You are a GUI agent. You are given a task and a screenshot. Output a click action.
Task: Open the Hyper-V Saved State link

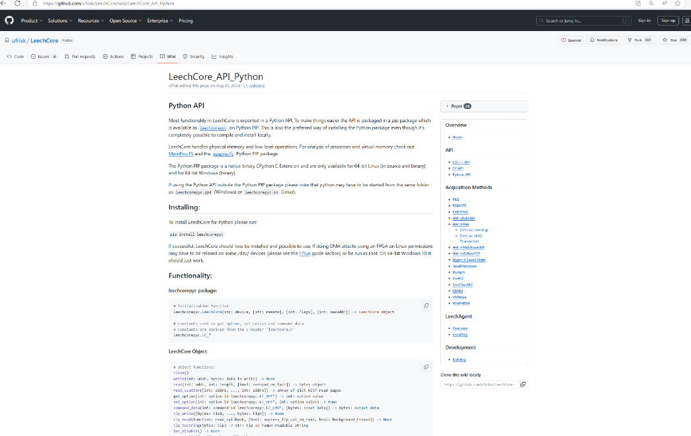(469, 260)
